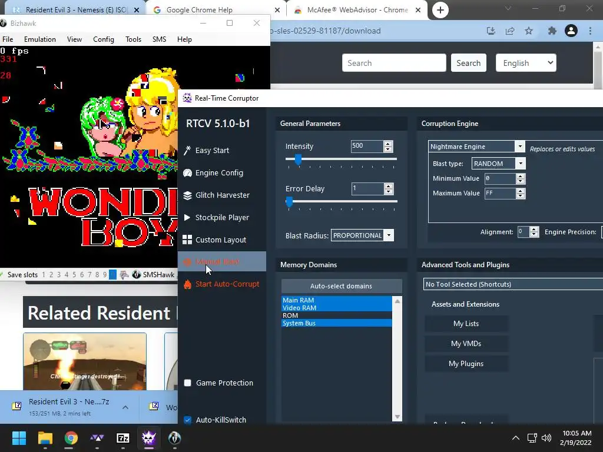Open BizHawk View menu
Viewport: 603px width, 452px height.
(x=74, y=39)
